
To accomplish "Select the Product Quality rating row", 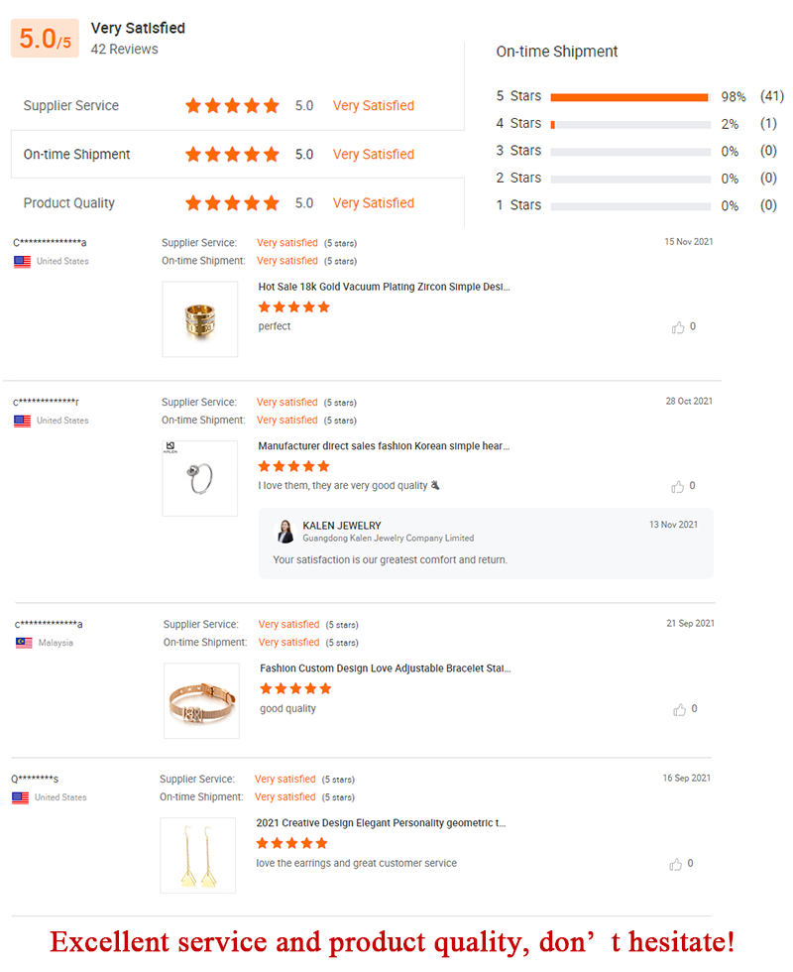I will [x=237, y=203].
